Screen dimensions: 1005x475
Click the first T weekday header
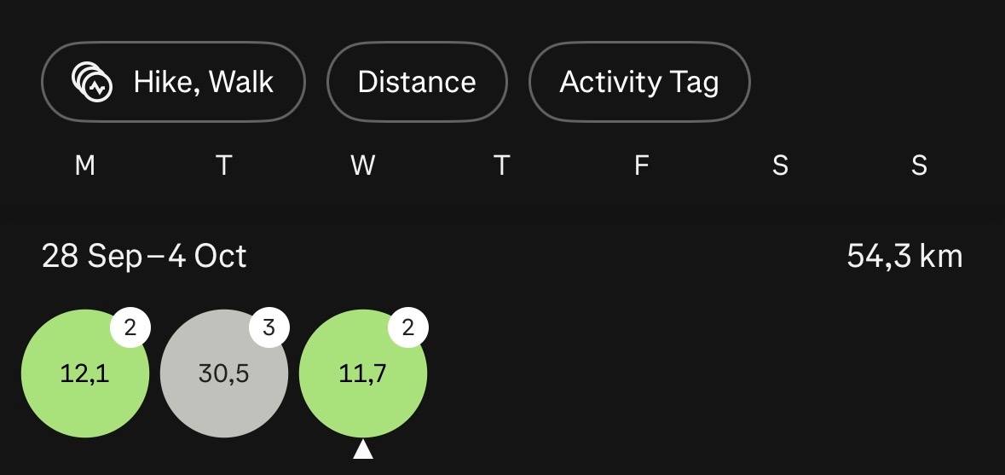click(223, 166)
